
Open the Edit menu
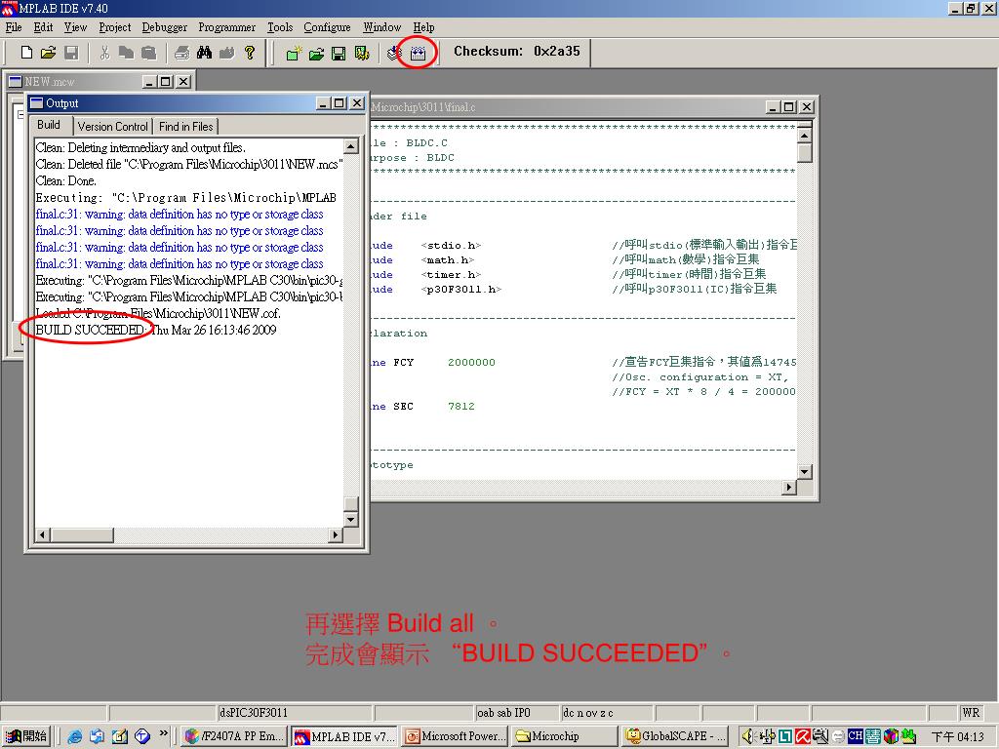tap(43, 26)
